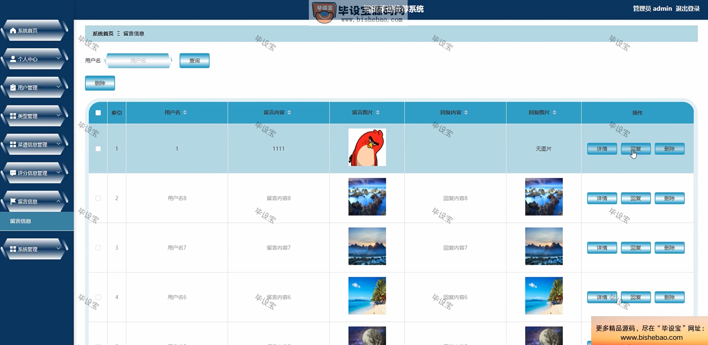Collapse the 留言信息 menu chevron
Viewport: 708px width, 345px height.
[58, 201]
